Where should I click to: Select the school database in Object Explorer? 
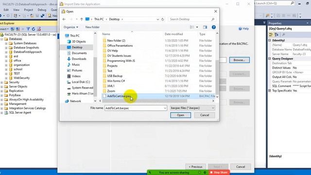(18, 69)
